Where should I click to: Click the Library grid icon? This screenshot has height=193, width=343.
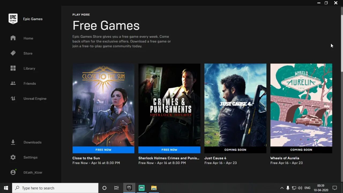(x=13, y=68)
